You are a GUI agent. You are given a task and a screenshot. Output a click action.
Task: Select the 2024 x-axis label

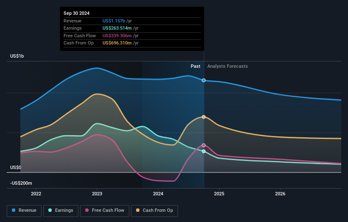(x=158, y=194)
